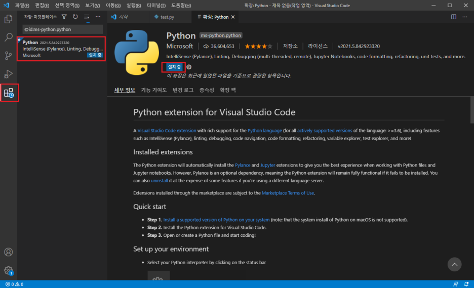Open the Jupyter link
The image size is (474, 288).
(268, 165)
